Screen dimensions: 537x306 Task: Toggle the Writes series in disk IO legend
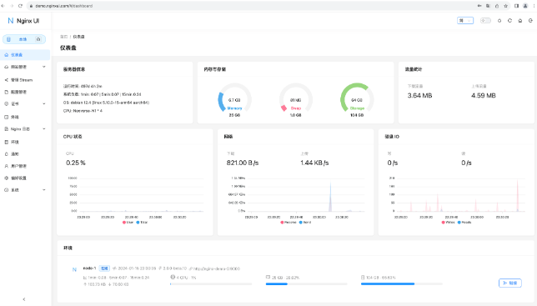coord(448,223)
